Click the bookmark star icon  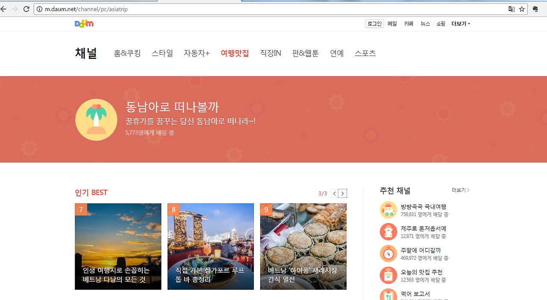pos(521,9)
